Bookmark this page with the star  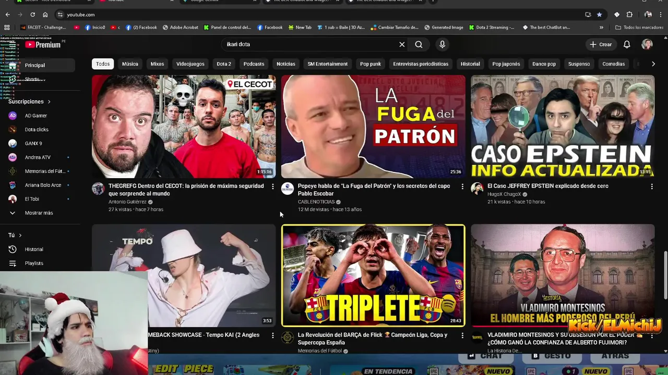click(599, 15)
